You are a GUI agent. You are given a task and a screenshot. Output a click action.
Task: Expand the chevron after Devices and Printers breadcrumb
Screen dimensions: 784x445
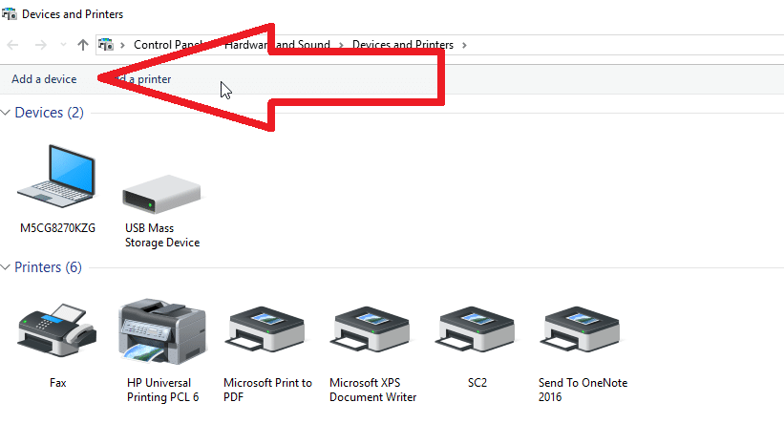pyautogui.click(x=464, y=45)
